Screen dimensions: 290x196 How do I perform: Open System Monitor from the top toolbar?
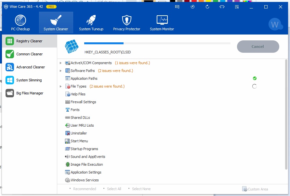pos(162,23)
